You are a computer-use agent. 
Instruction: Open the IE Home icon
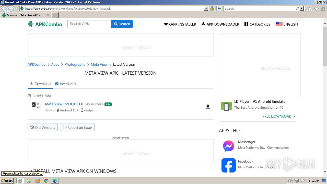pyautogui.click(x=310, y=9)
